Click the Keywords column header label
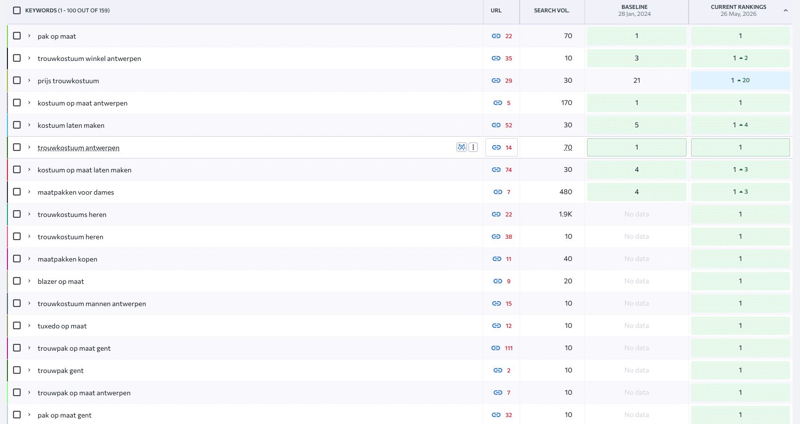 [67, 10]
